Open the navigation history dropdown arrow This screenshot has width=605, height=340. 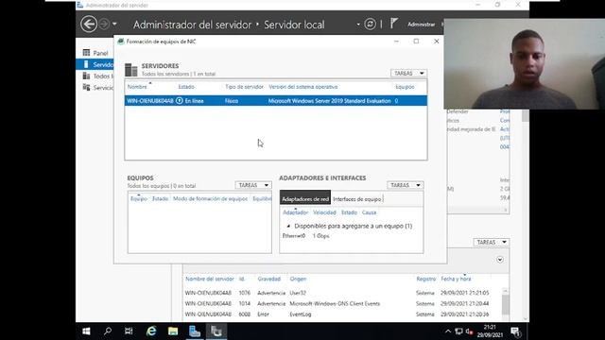(114, 25)
